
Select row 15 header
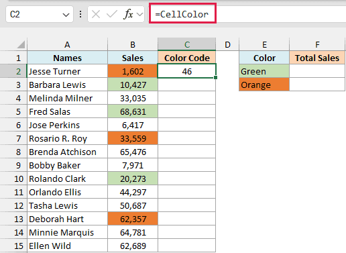click(13, 246)
